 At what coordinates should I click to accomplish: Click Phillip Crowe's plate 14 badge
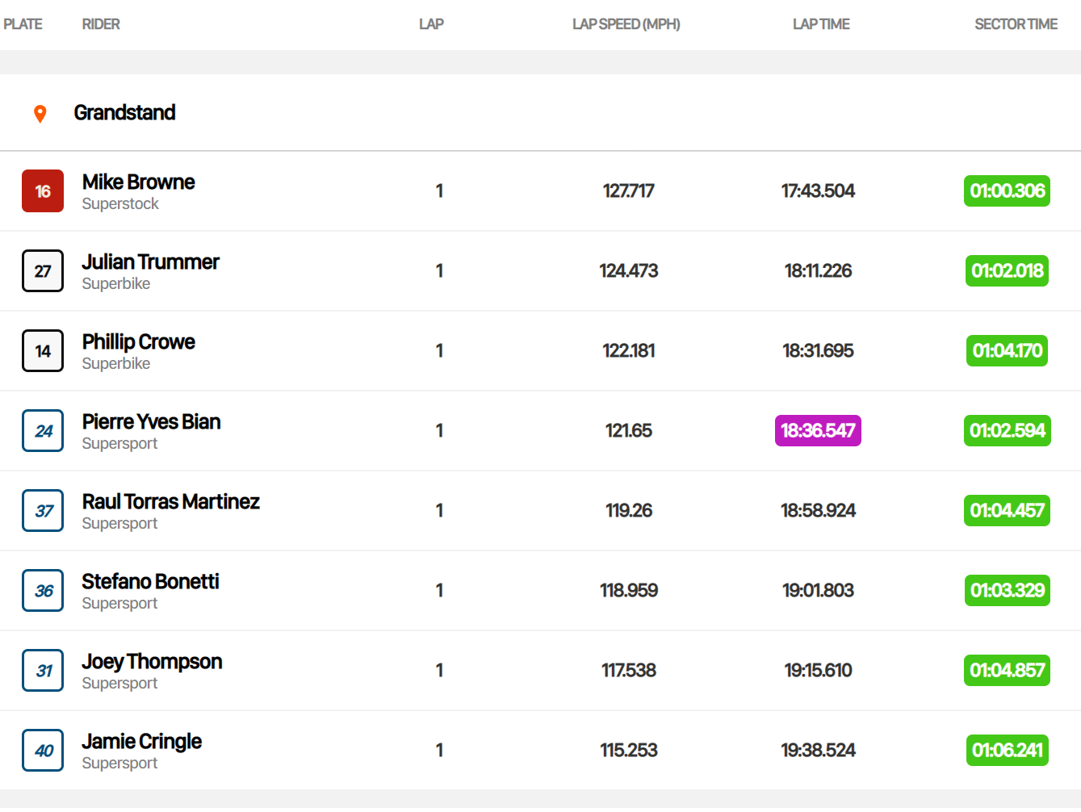tap(43, 351)
